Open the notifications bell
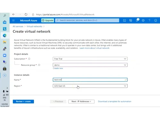The height and width of the screenshot is (120, 160). pyautogui.click(x=137, y=20)
